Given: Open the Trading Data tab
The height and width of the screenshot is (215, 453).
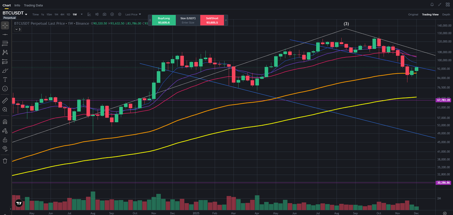Looking at the screenshot, I should [33, 5].
